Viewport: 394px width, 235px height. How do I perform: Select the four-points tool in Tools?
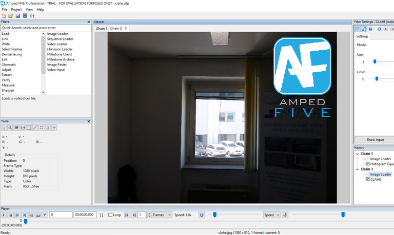42,127
